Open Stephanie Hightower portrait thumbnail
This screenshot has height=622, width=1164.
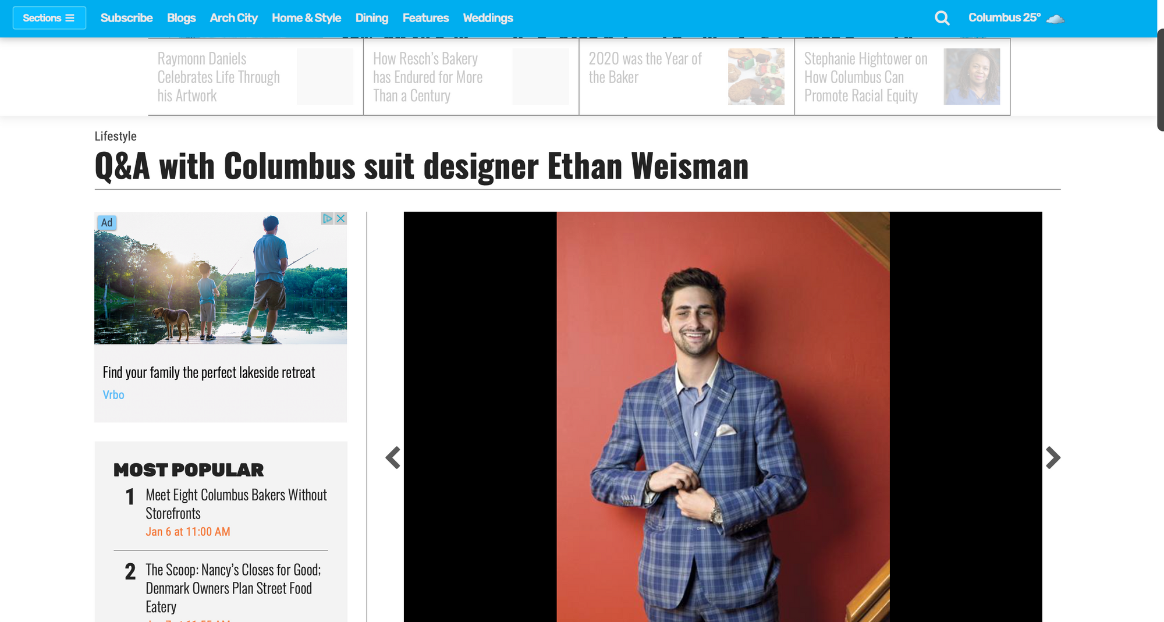click(x=972, y=77)
